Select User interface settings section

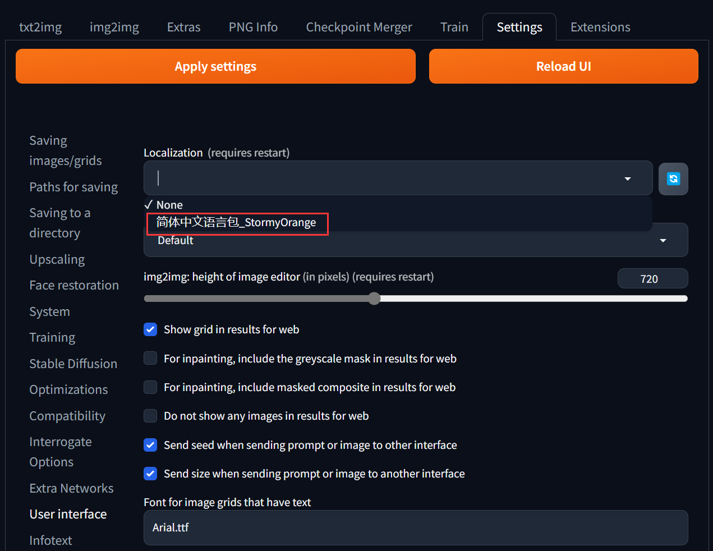pyautogui.click(x=68, y=514)
